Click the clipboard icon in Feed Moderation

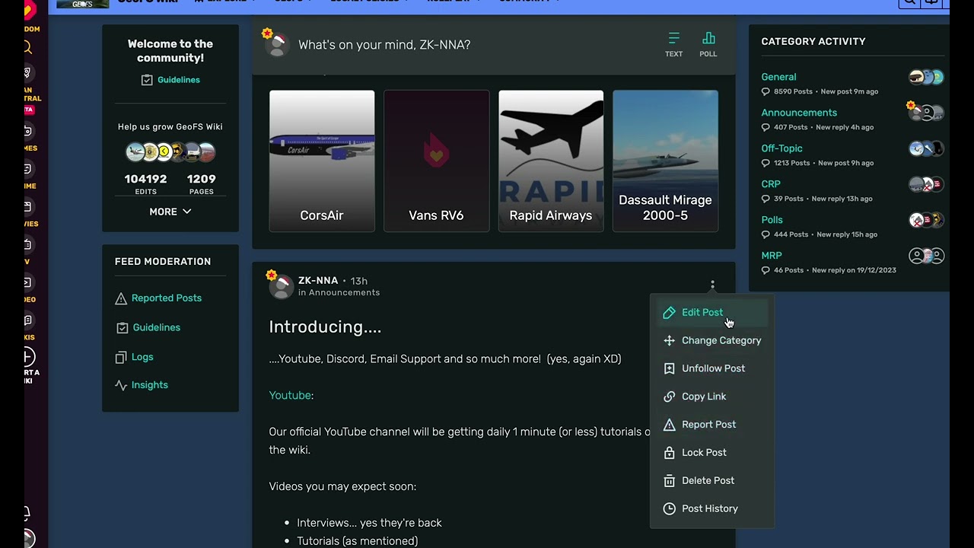tap(122, 327)
